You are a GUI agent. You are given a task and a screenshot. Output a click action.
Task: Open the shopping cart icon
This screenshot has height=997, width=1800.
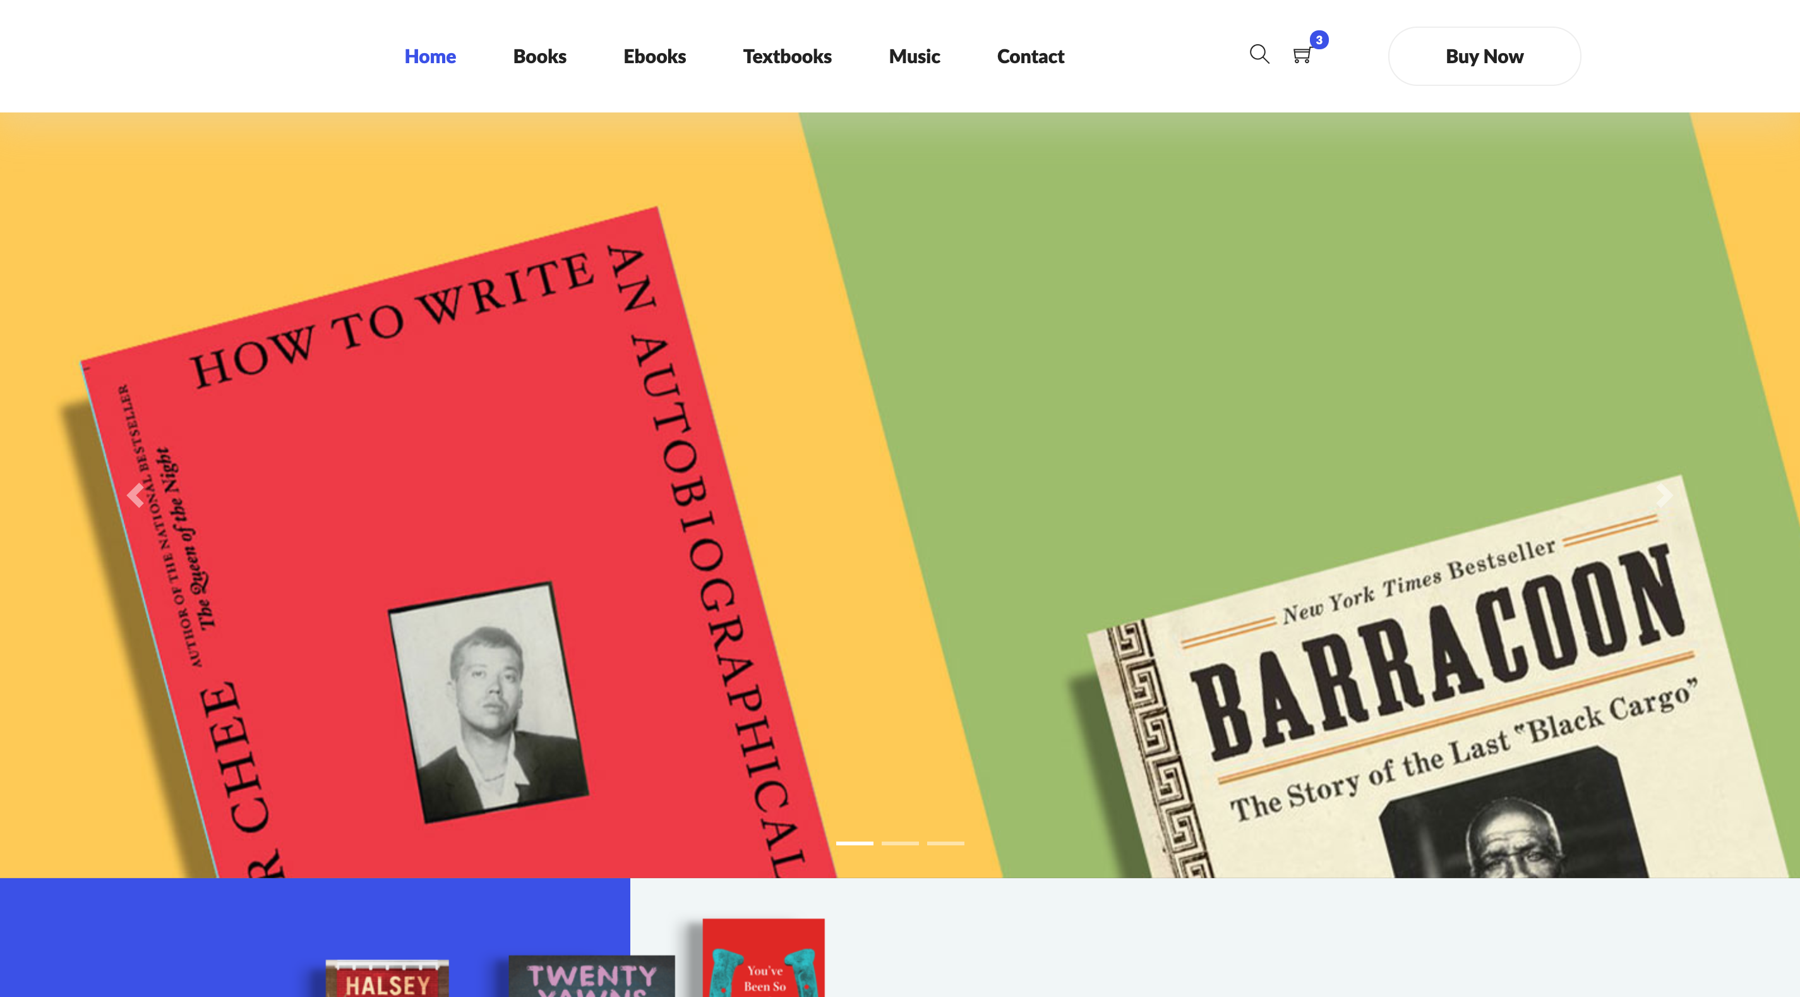point(1302,55)
